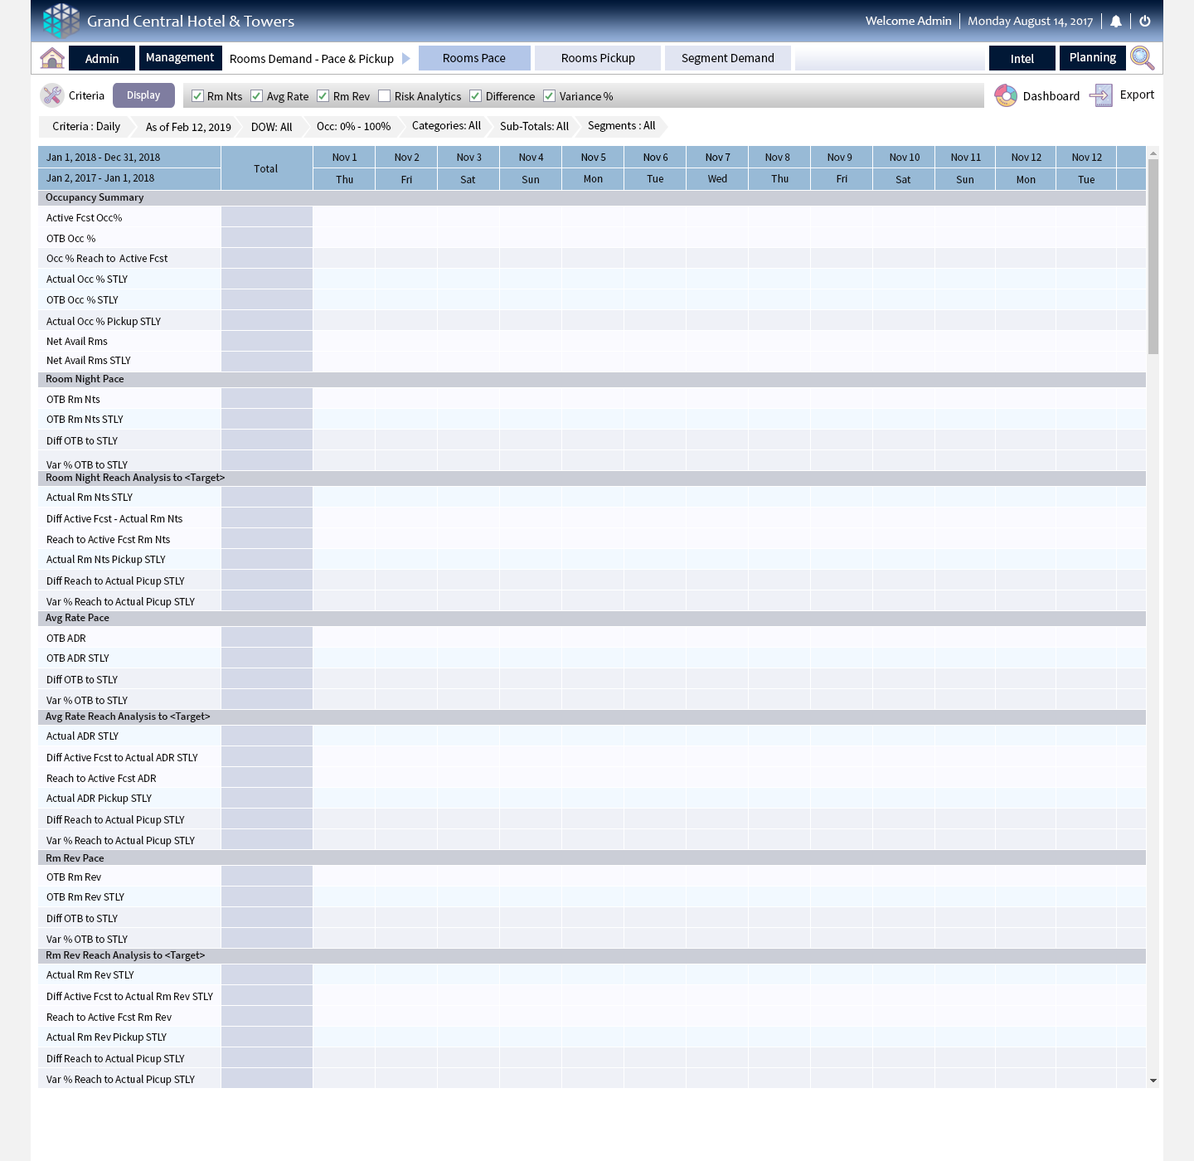Uncheck the Rm Nts checkbox
This screenshot has height=1161, width=1194.
click(197, 96)
